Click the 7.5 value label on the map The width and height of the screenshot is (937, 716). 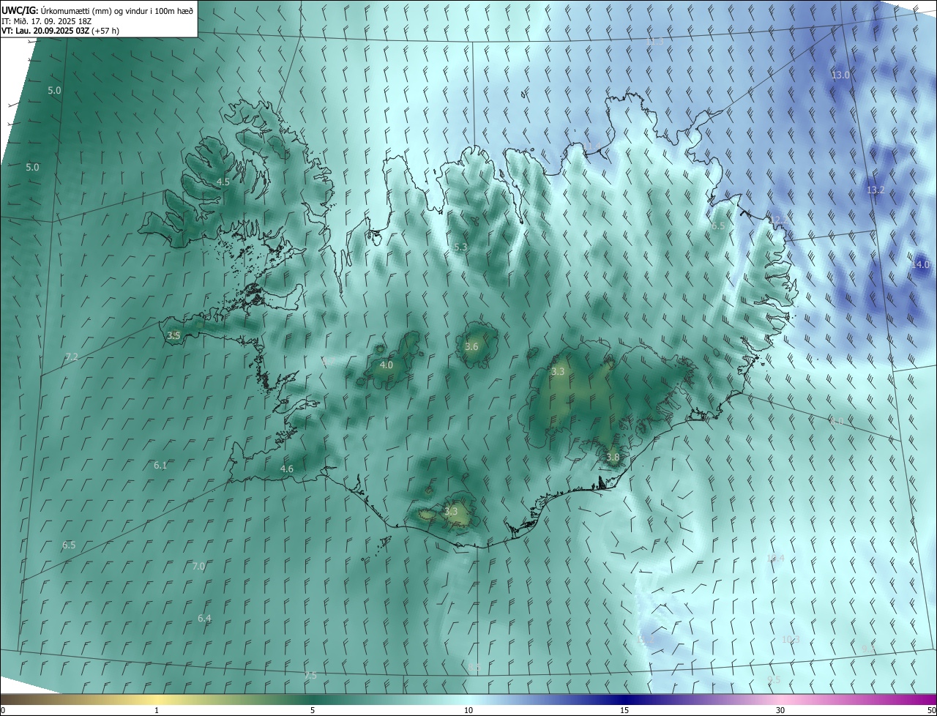click(310, 675)
